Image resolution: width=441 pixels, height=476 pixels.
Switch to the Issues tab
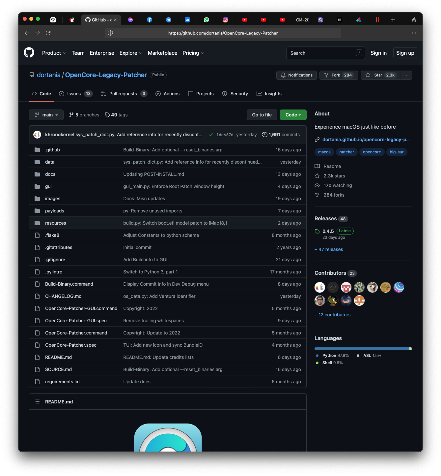click(x=76, y=94)
